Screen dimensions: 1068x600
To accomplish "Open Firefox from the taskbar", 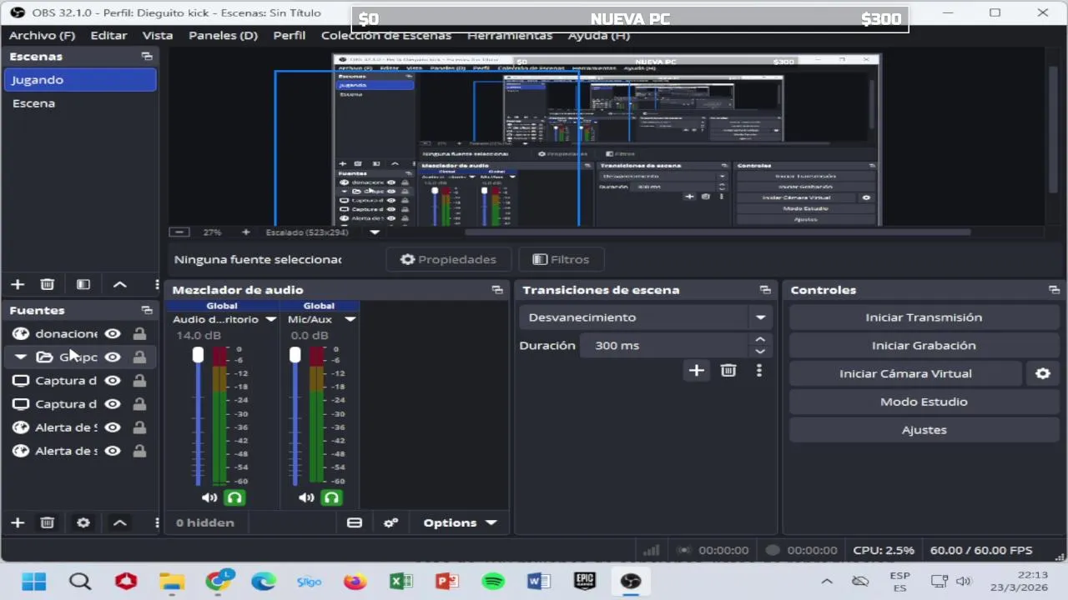I will tap(355, 581).
